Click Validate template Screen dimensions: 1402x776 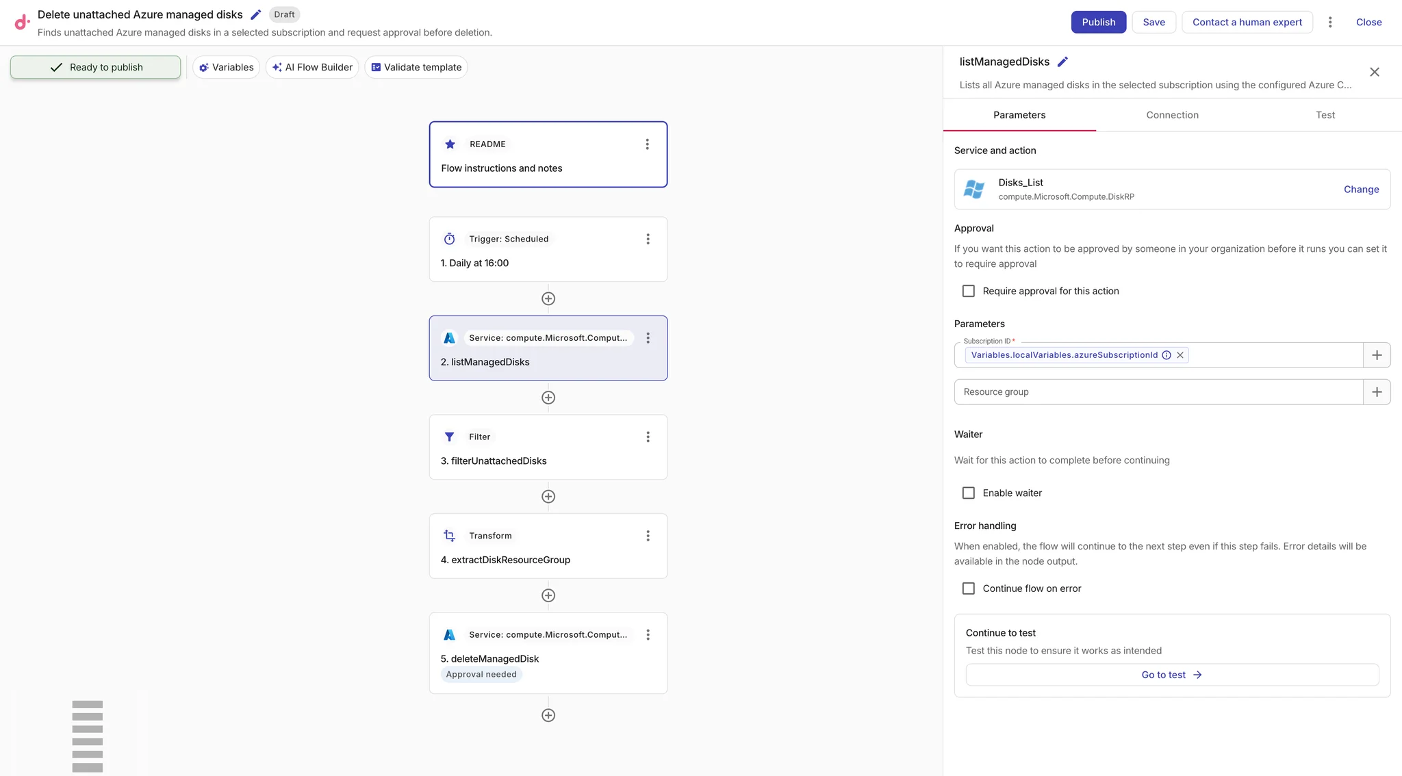click(x=416, y=67)
